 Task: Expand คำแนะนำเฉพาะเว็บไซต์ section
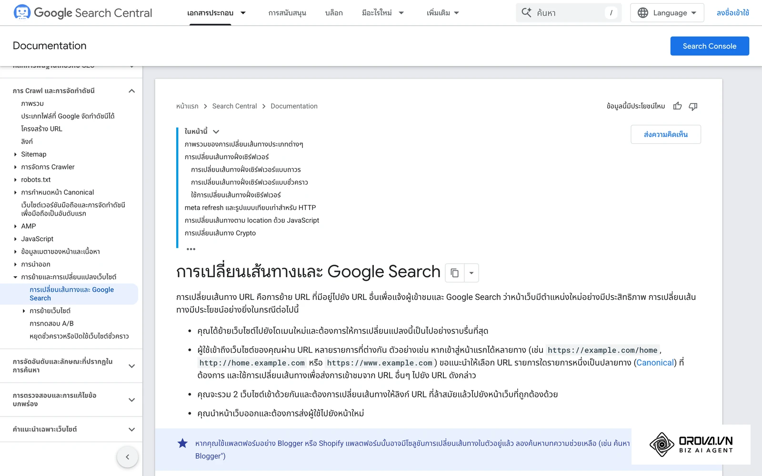coord(132,429)
